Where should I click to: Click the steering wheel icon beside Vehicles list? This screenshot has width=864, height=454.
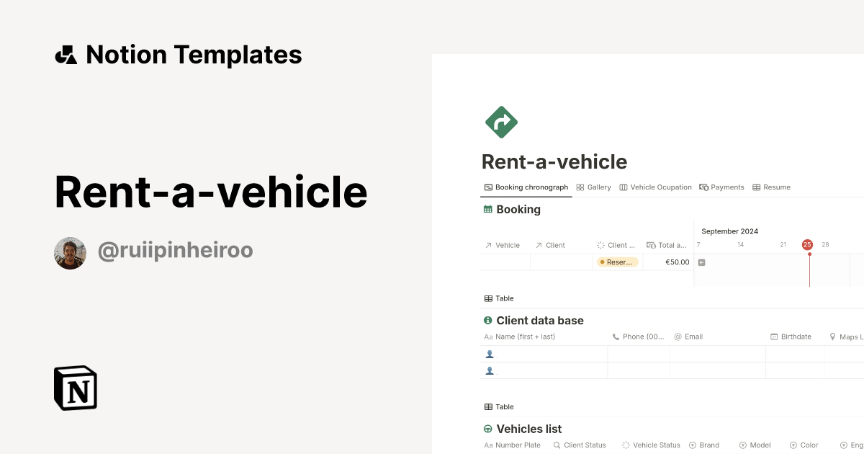click(487, 429)
